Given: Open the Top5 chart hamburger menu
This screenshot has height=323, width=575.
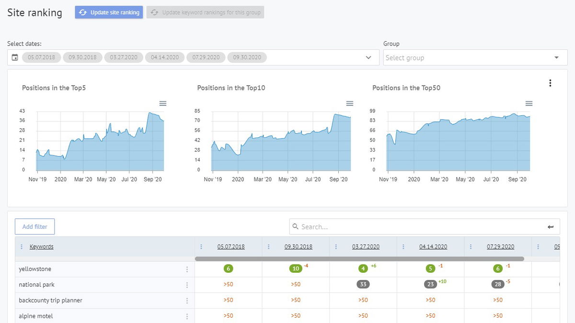Looking at the screenshot, I should (x=163, y=103).
